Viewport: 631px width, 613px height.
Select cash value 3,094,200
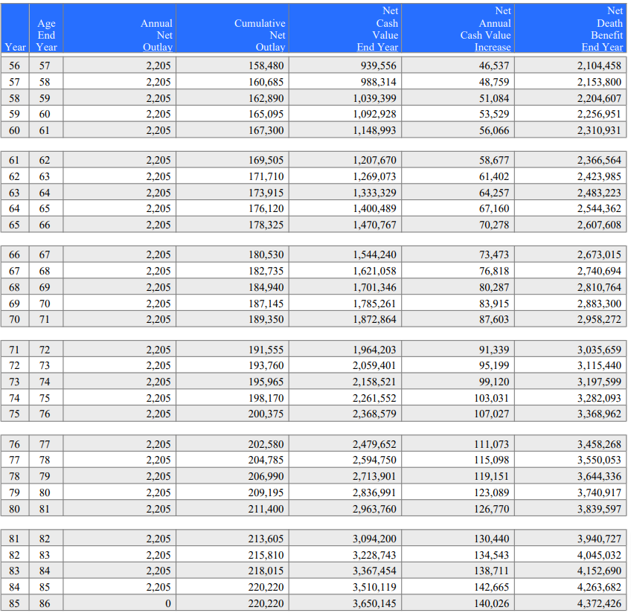(x=375, y=539)
